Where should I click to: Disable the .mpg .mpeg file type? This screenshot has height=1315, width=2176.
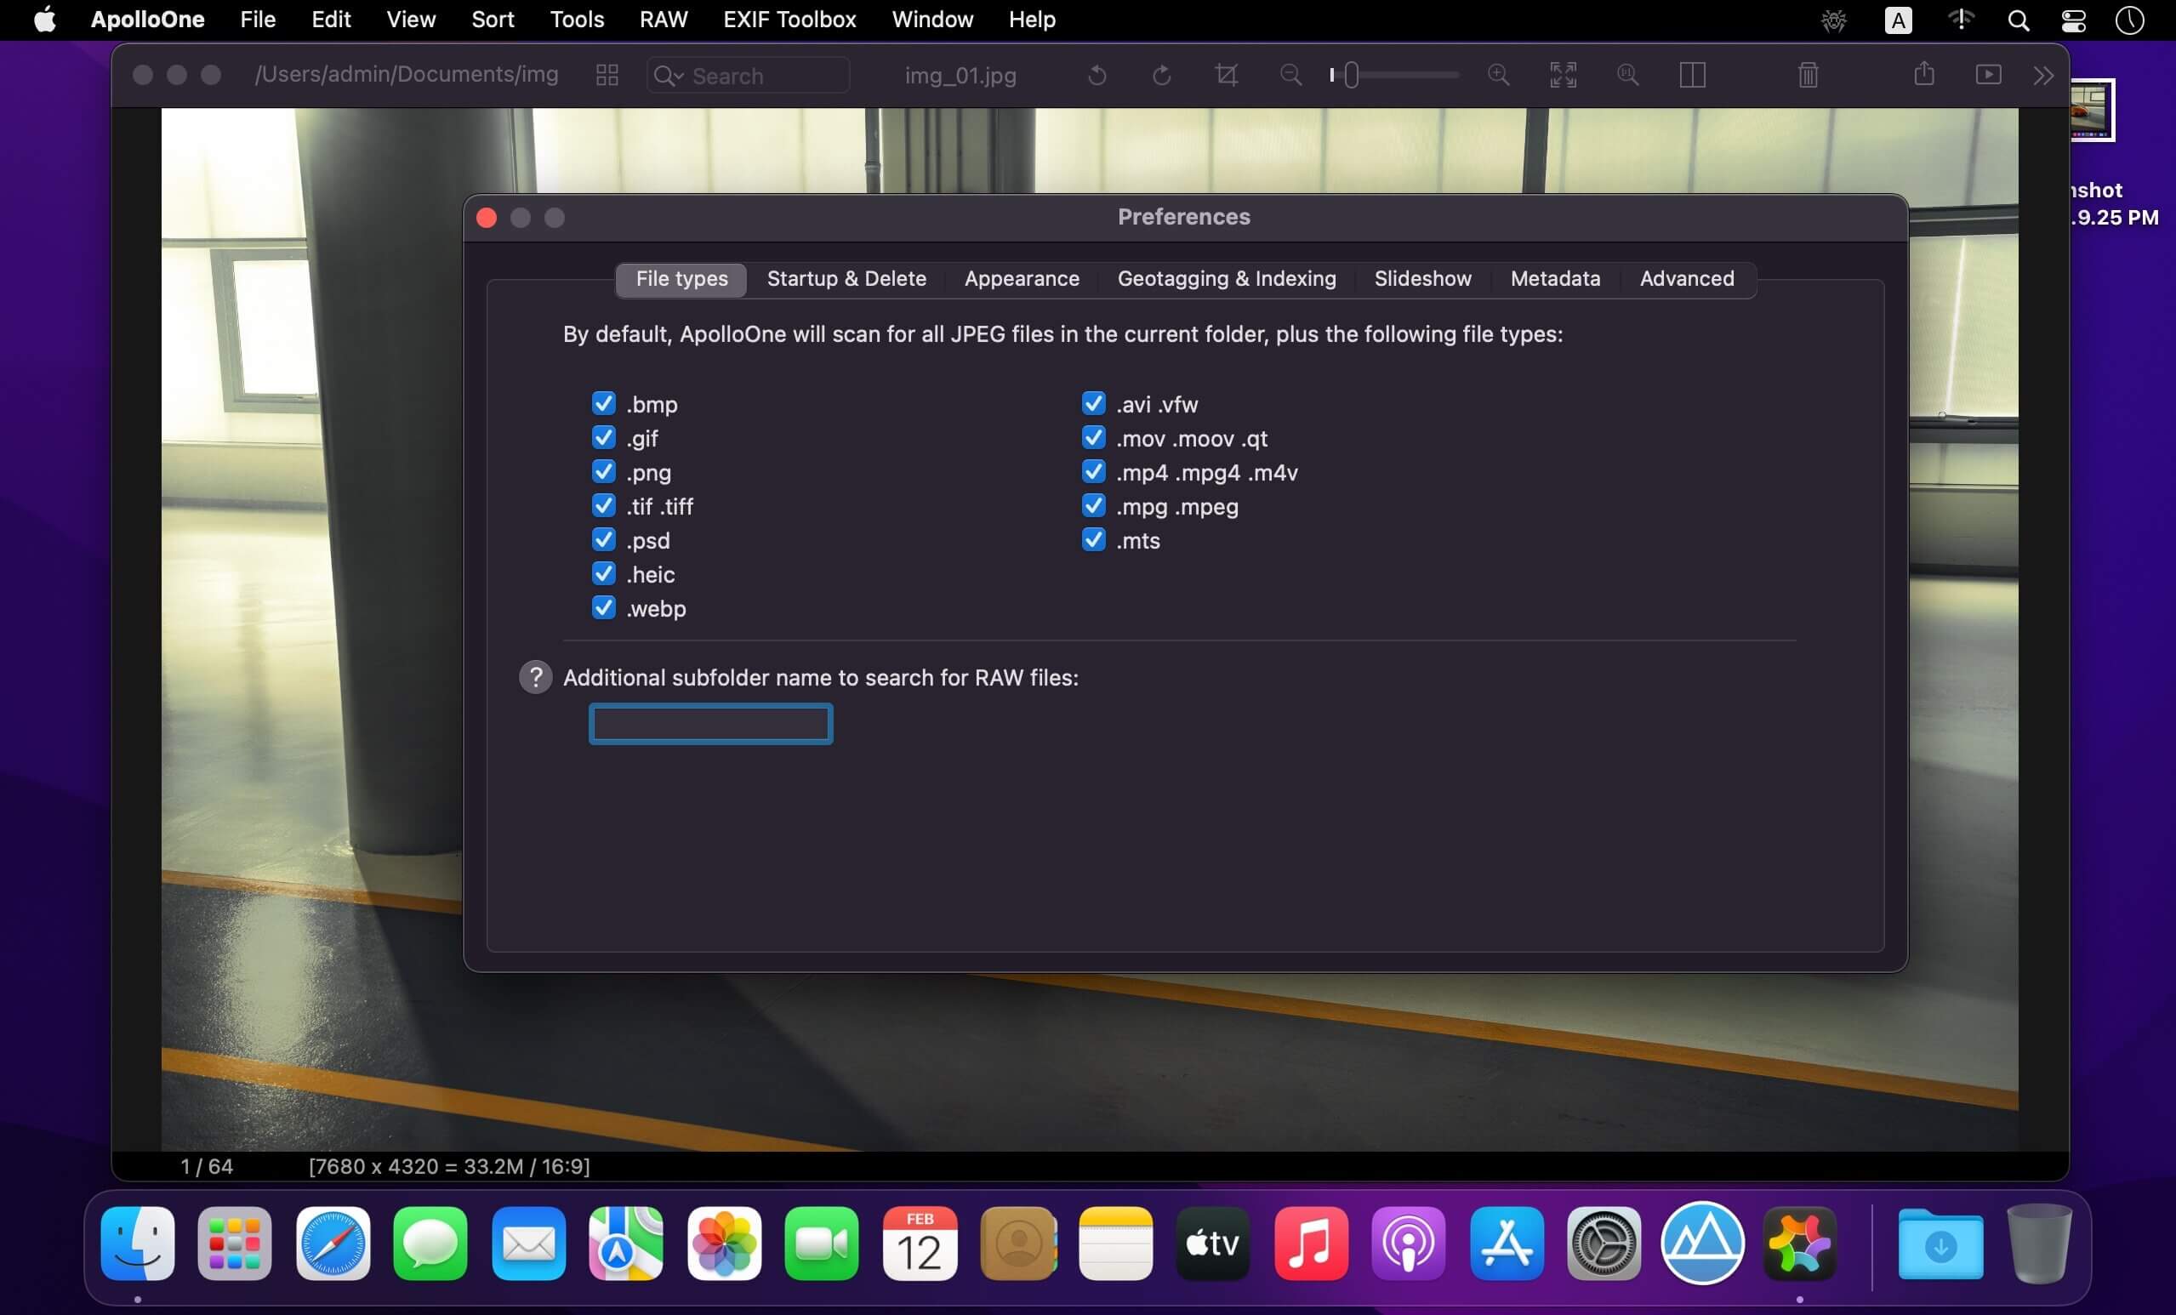pos(1093,506)
